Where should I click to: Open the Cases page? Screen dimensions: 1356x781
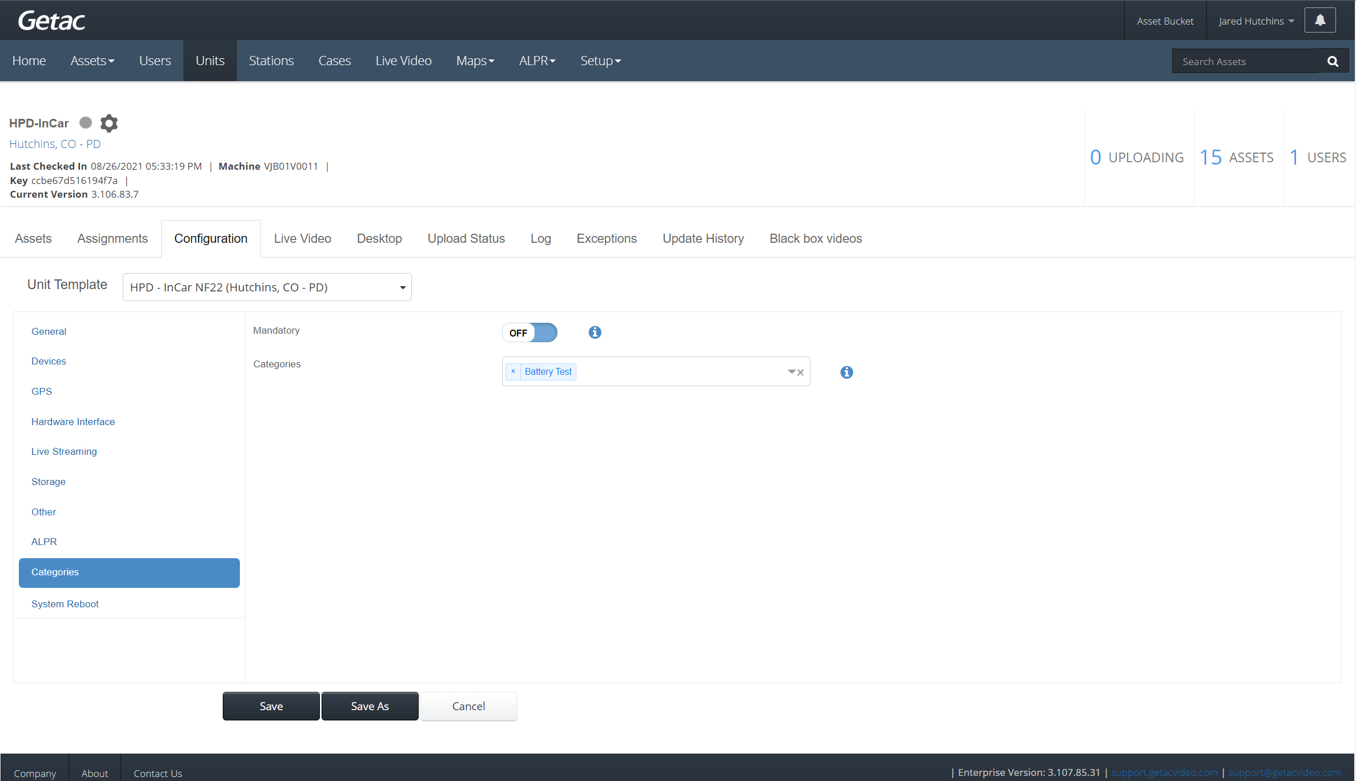[x=335, y=61]
